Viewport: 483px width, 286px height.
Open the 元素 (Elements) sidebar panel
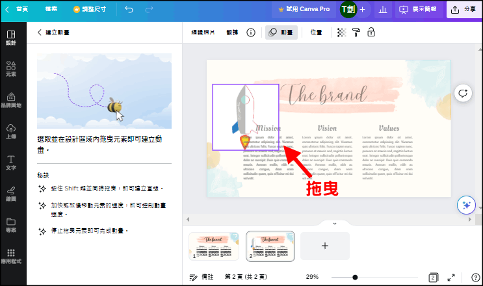11,69
